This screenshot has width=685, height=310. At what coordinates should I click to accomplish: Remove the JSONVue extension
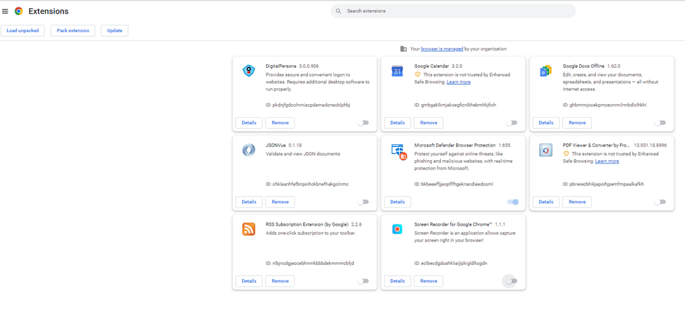pos(280,202)
